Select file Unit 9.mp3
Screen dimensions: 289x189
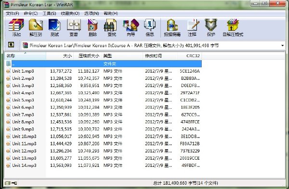(x=23, y=129)
